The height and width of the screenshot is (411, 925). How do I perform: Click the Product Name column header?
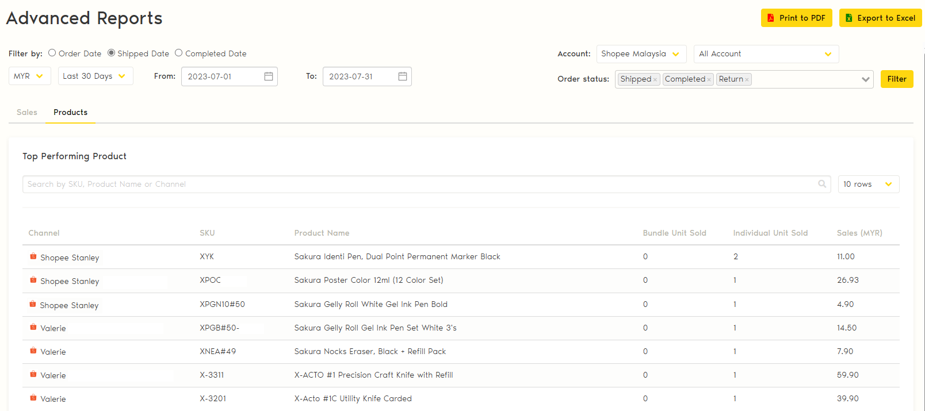click(322, 233)
